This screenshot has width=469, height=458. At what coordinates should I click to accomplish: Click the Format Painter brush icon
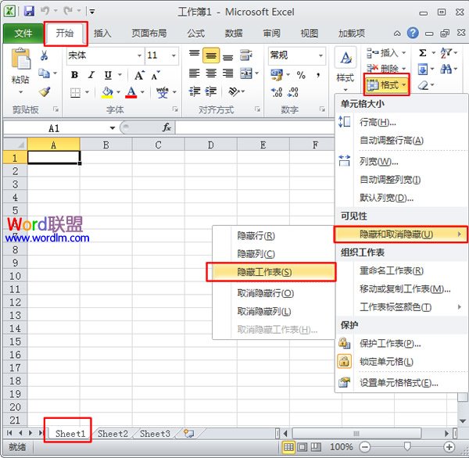tap(45, 91)
